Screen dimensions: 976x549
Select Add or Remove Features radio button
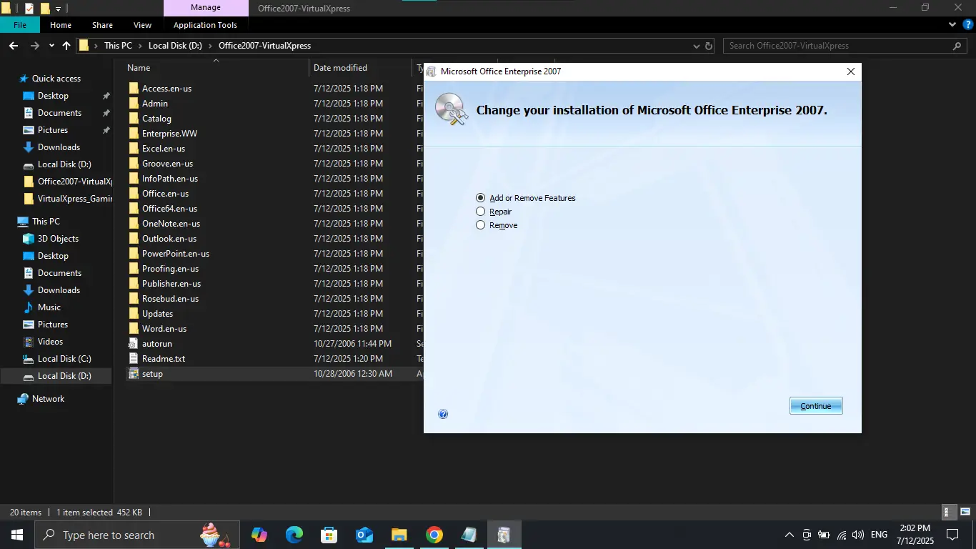(x=480, y=198)
